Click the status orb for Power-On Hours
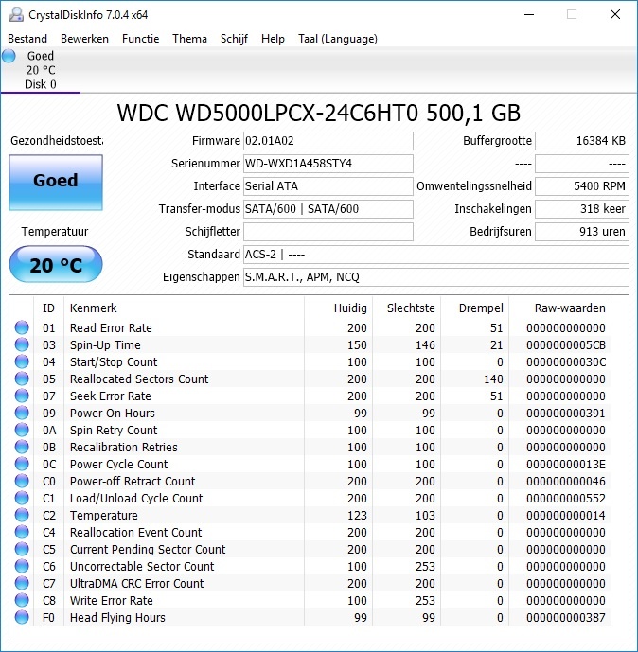The width and height of the screenshot is (638, 652). coord(22,413)
